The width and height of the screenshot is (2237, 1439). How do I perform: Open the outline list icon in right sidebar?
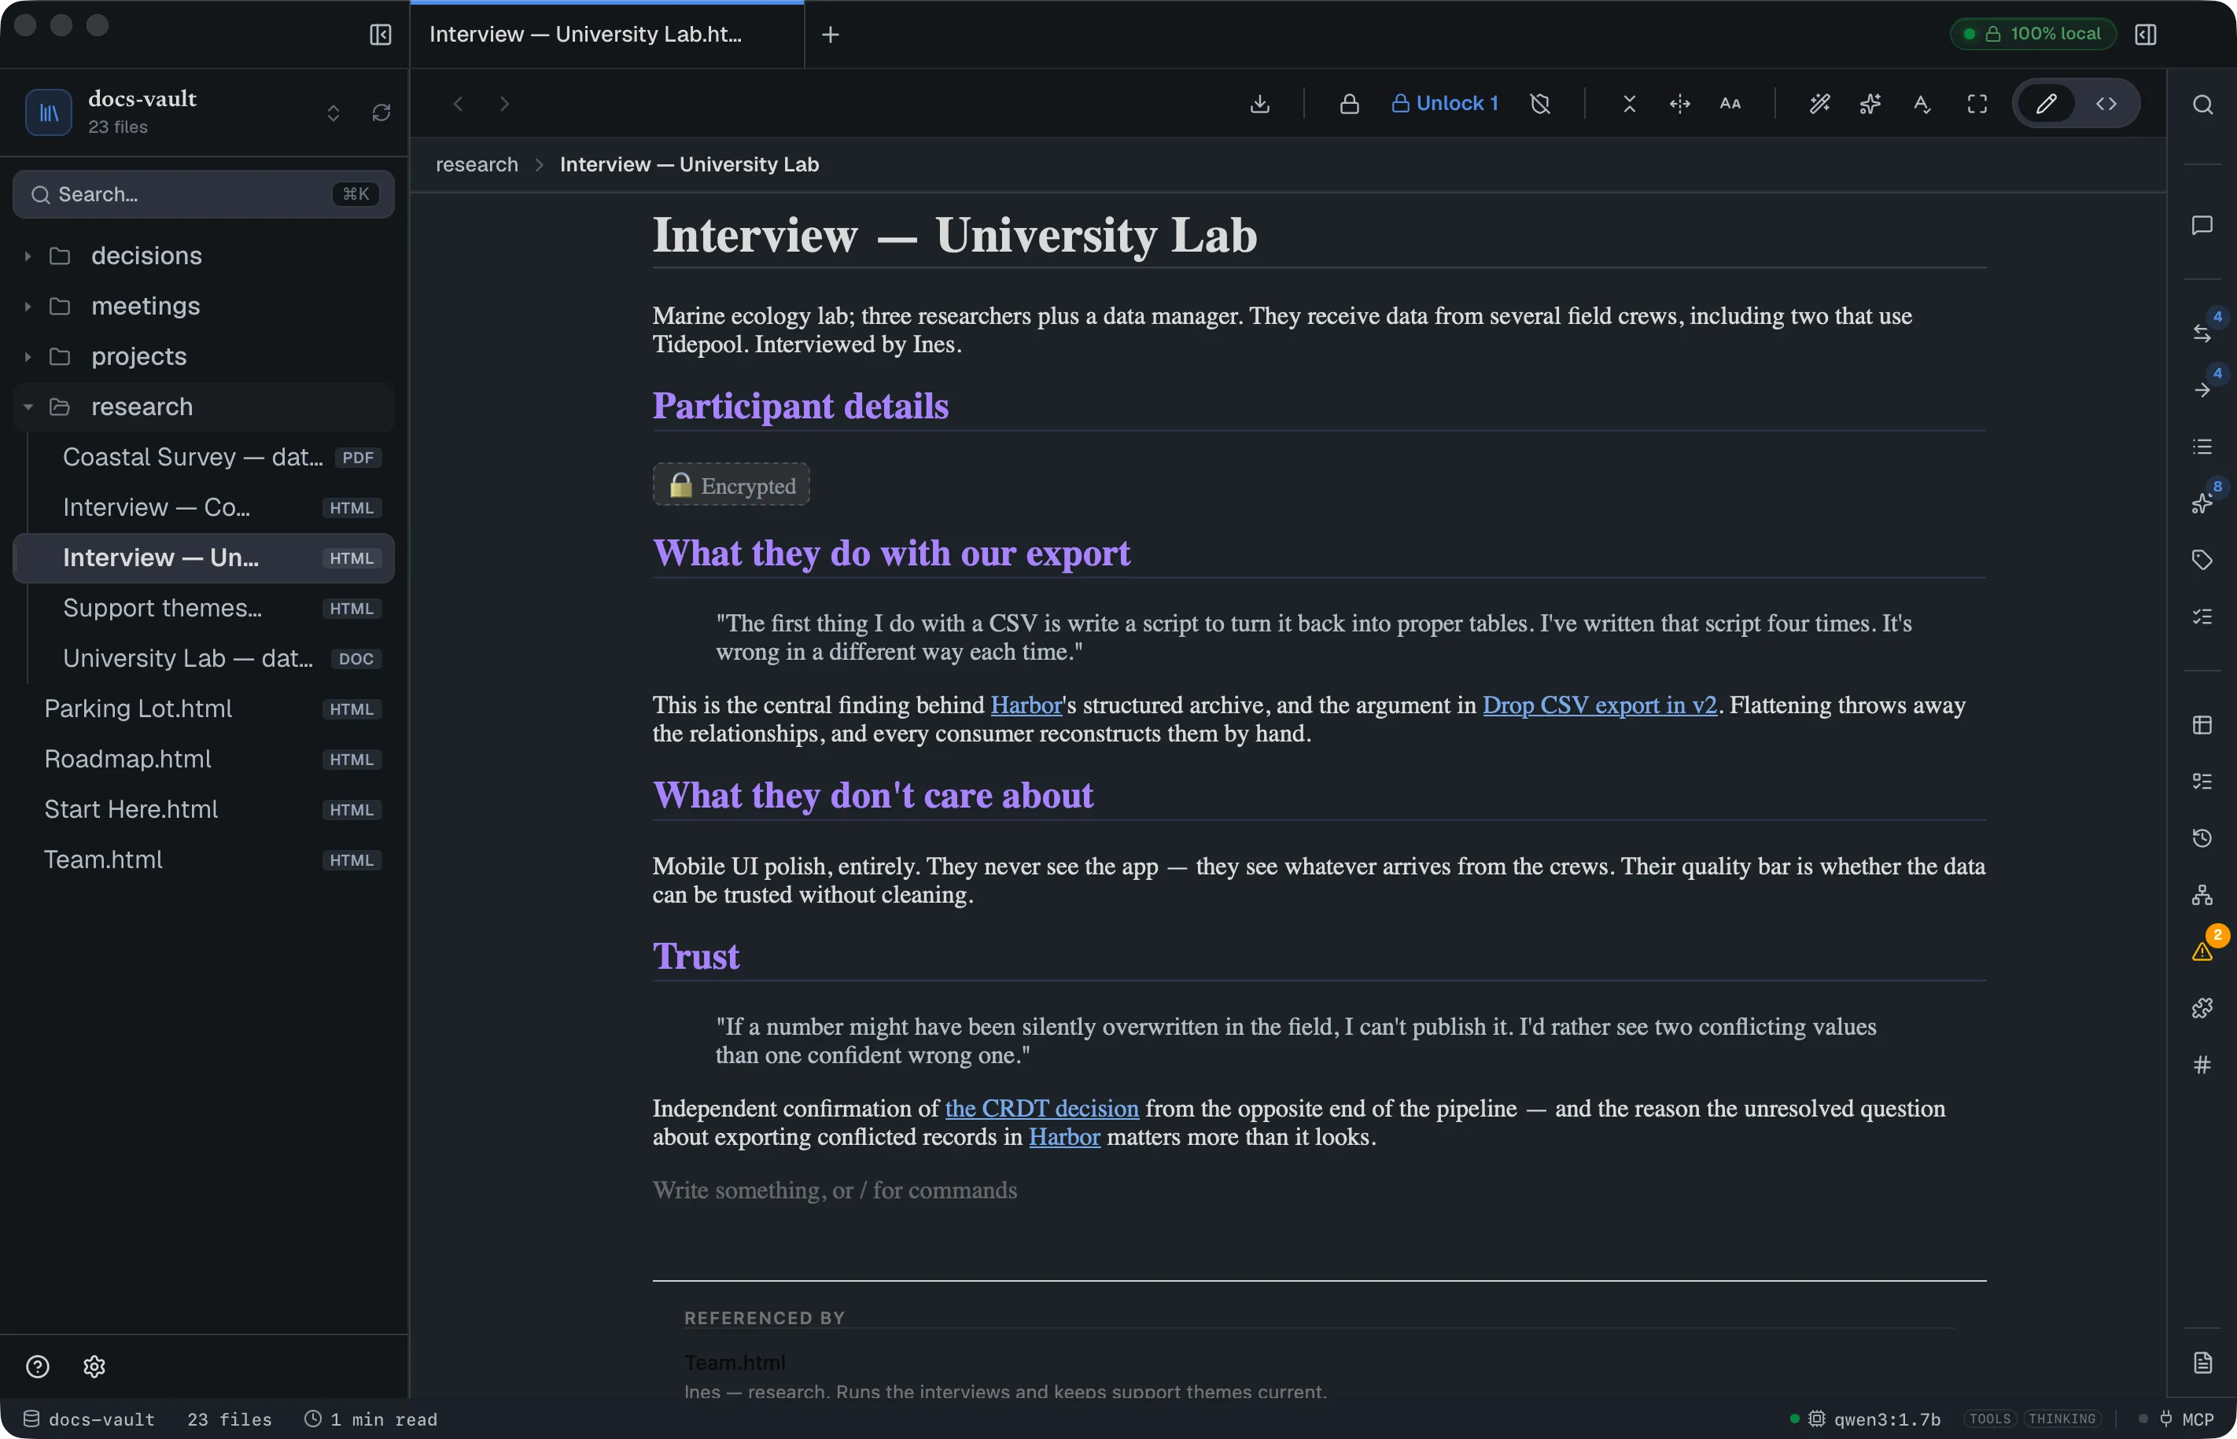(2202, 447)
